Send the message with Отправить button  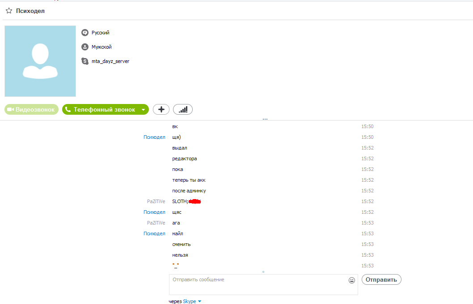381,279
